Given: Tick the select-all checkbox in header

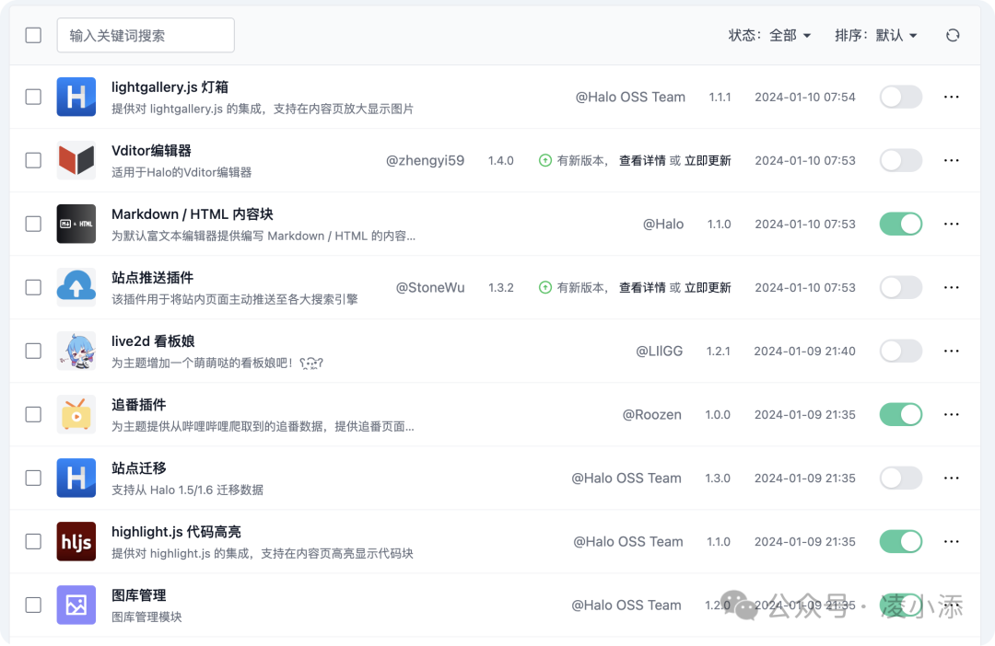Looking at the screenshot, I should click(34, 36).
